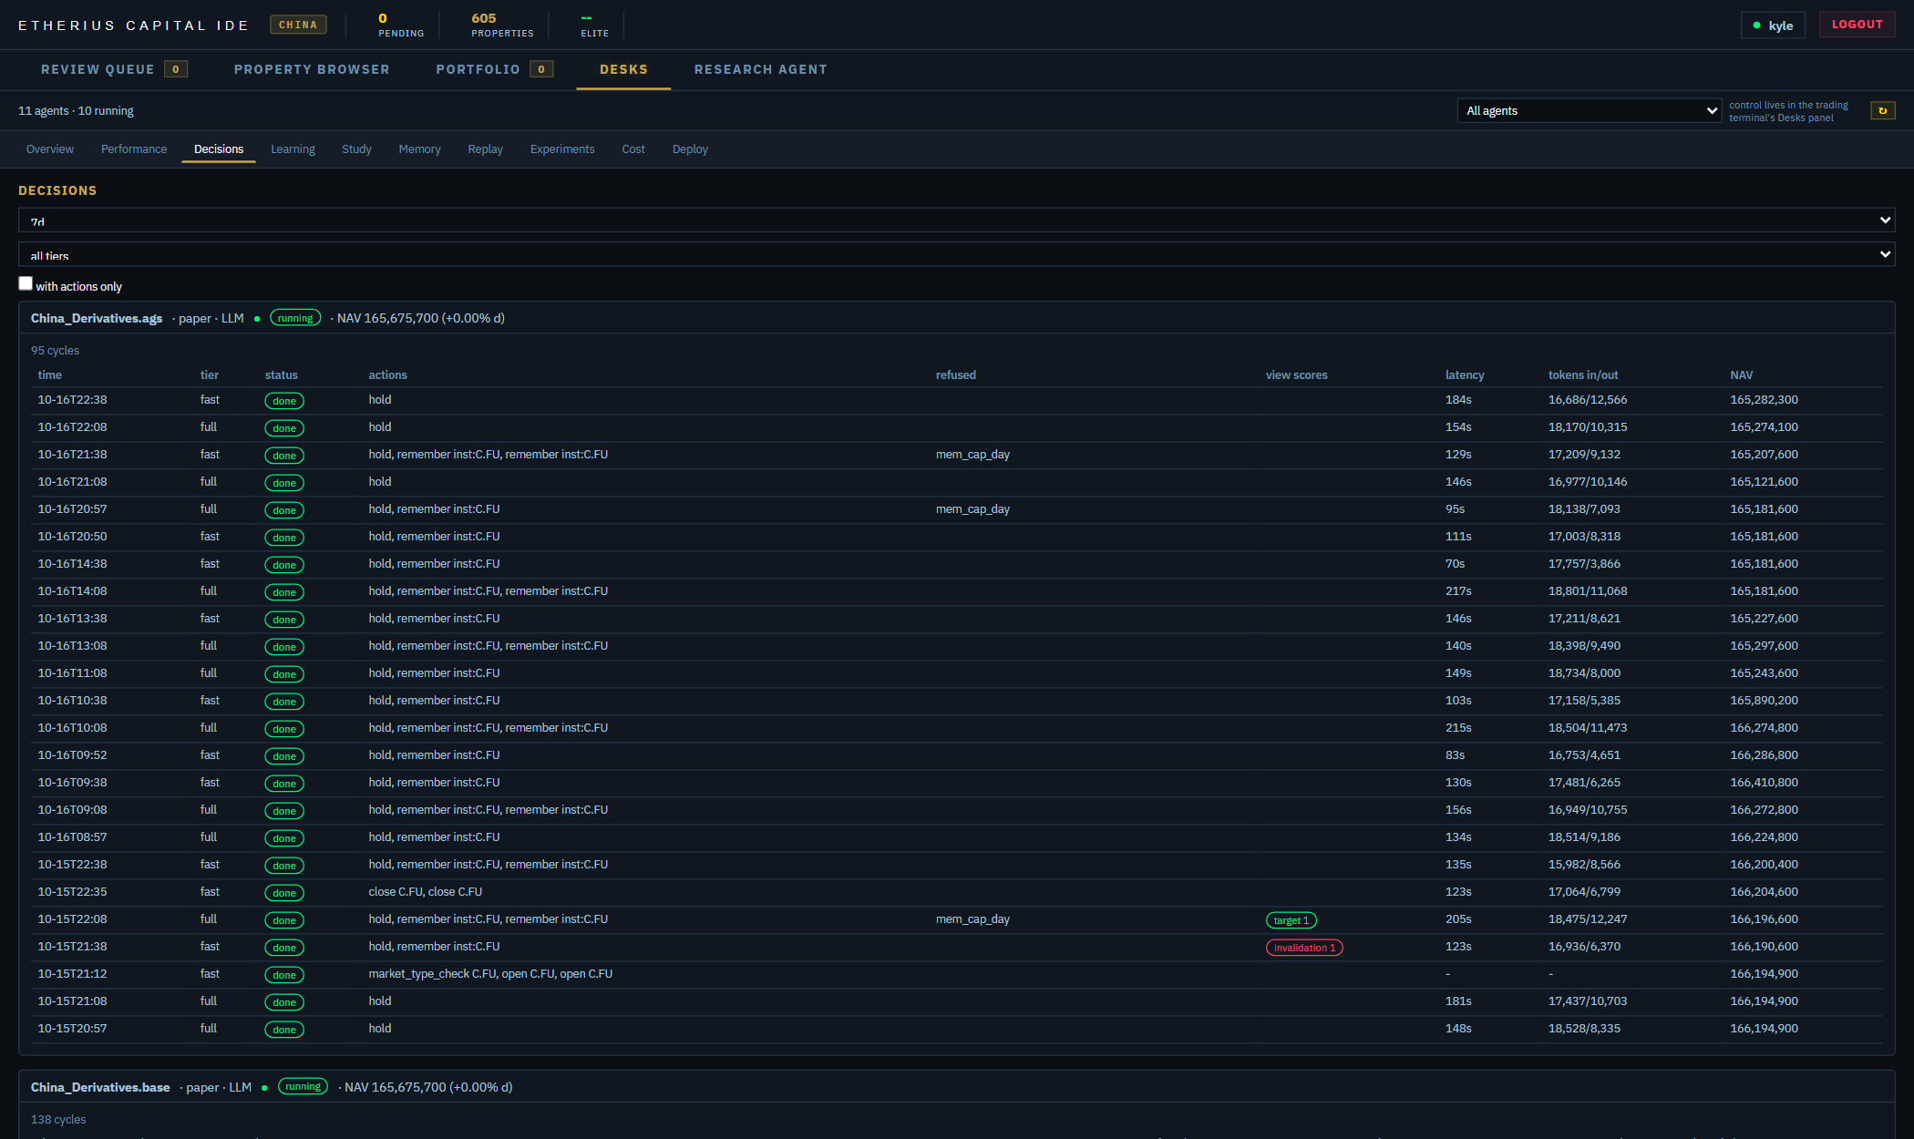Select the 10-16T10:38 row timestamp
This screenshot has width=1914, height=1139.
[x=72, y=701]
